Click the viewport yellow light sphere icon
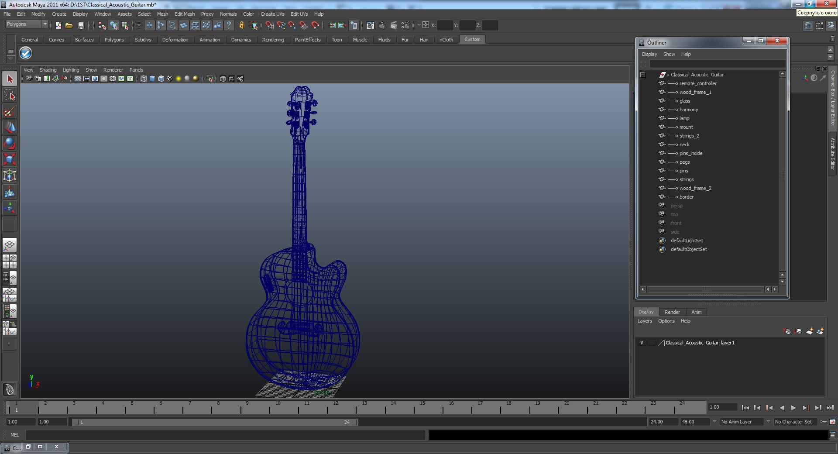This screenshot has height=454, width=838. coord(179,79)
